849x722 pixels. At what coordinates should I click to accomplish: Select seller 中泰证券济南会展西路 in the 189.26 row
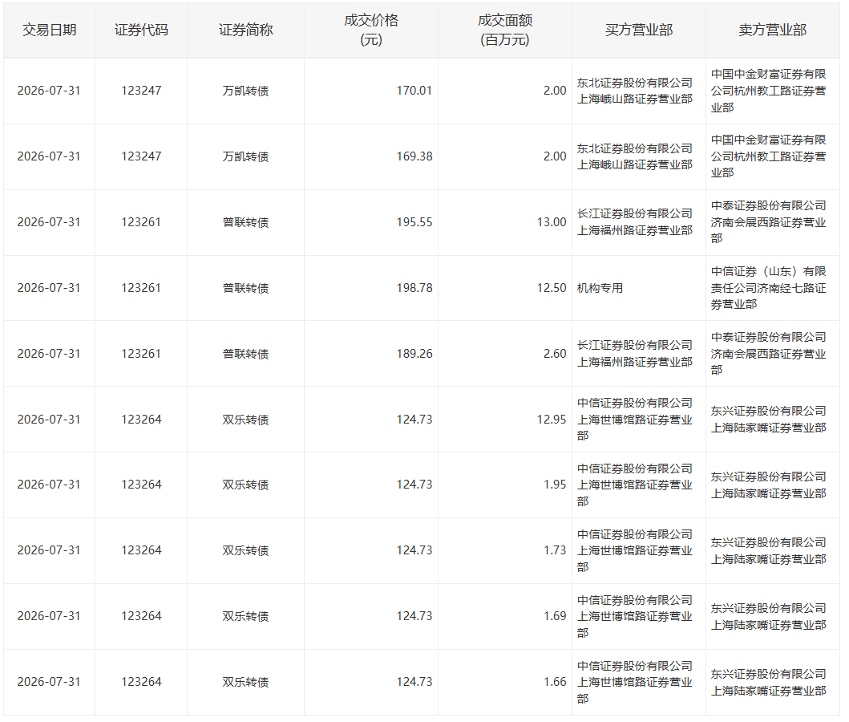pos(768,354)
